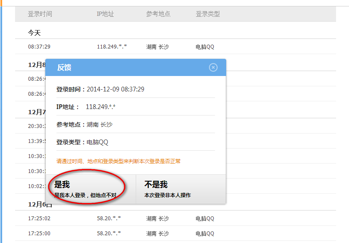The image size is (349, 243).
Task: Confirm login with the 是我 button
Action: [x=90, y=189]
